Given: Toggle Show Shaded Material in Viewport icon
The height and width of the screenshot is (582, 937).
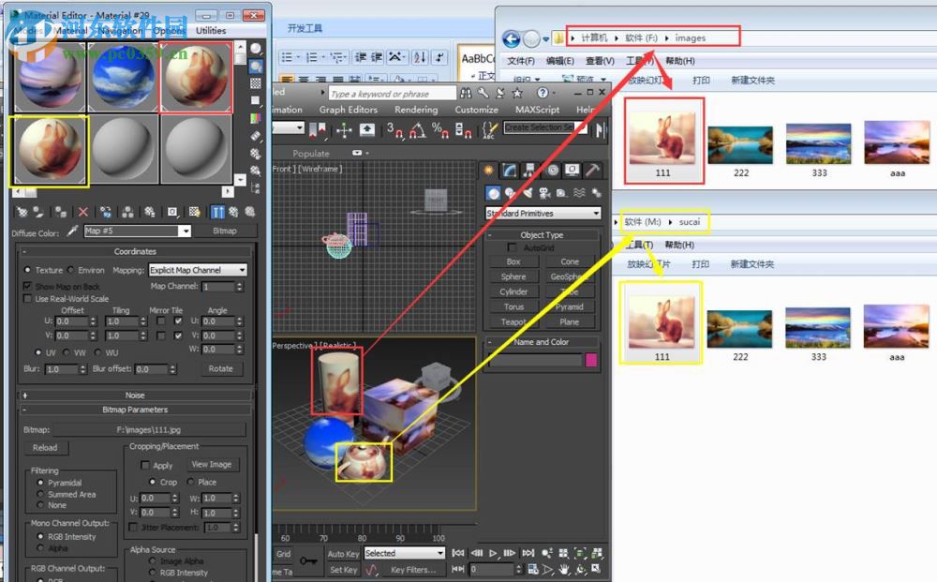Looking at the screenshot, I should tap(193, 212).
